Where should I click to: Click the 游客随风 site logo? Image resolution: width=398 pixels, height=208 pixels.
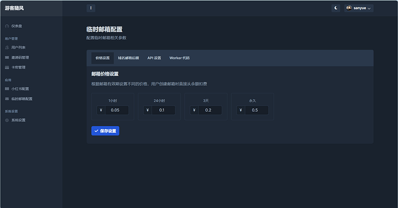pyautogui.click(x=14, y=8)
